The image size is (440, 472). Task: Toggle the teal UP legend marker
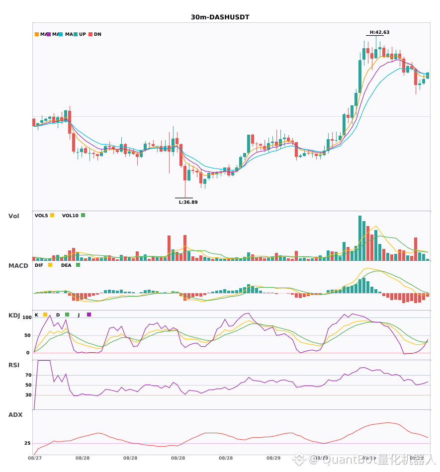(x=76, y=34)
